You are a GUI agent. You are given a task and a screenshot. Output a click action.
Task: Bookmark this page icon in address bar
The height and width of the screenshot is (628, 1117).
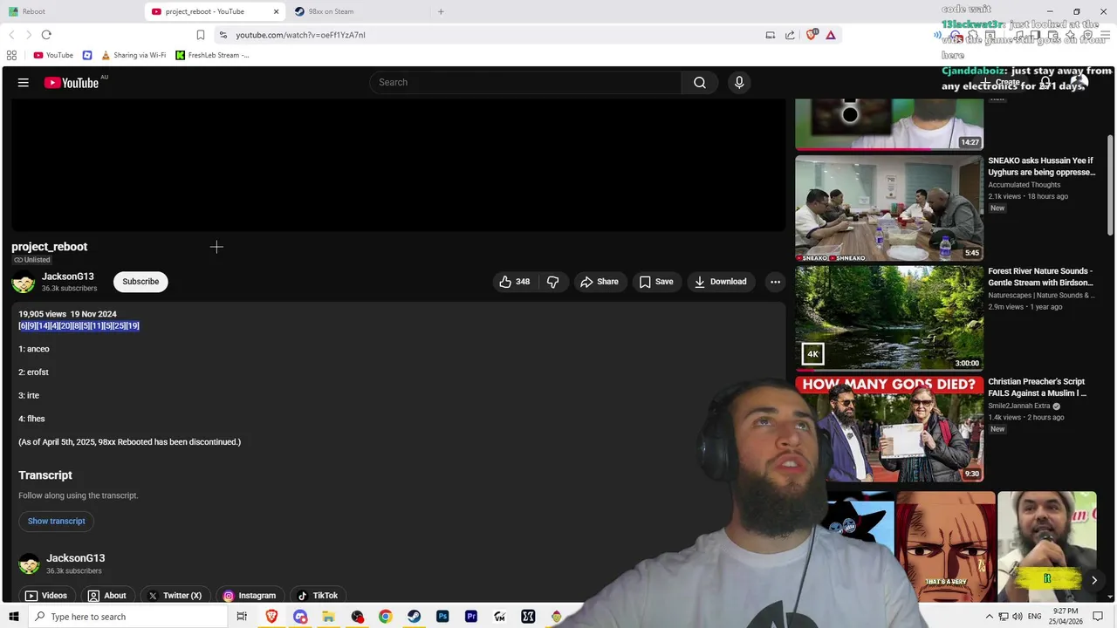(x=201, y=35)
